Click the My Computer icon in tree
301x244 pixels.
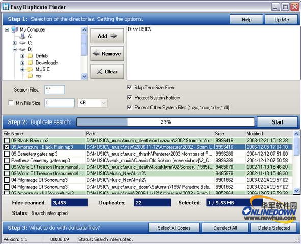[15, 29]
